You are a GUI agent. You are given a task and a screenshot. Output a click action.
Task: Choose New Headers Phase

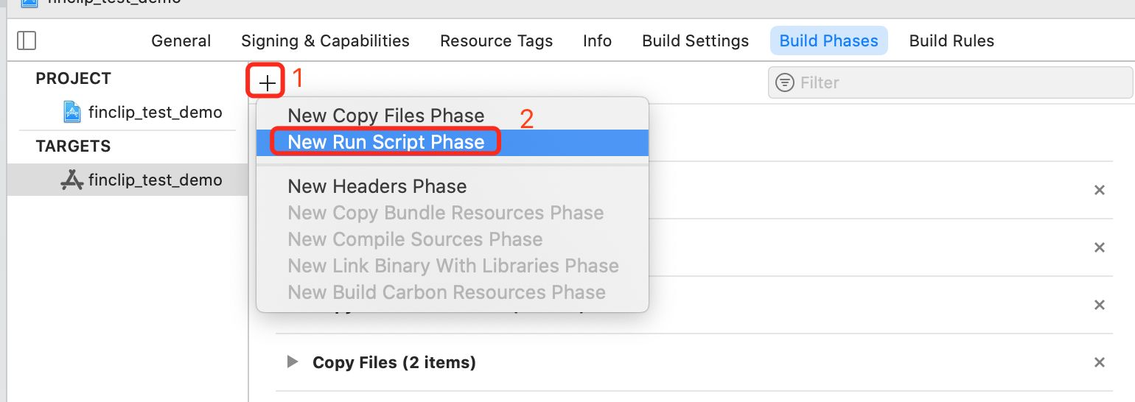point(377,186)
